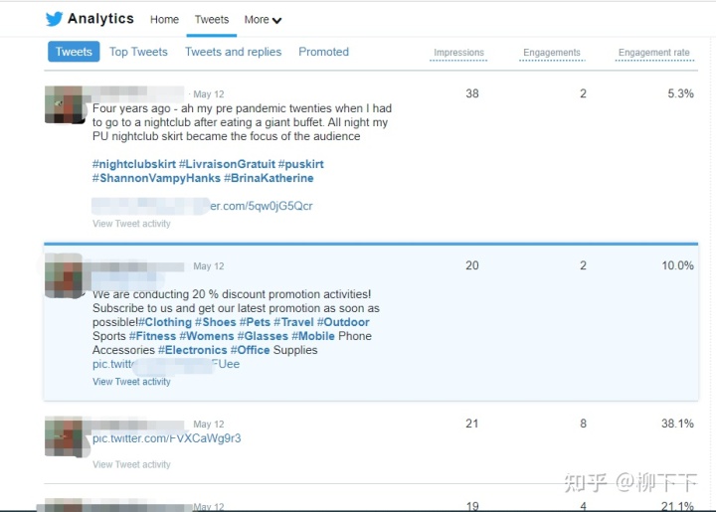The height and width of the screenshot is (512, 716).
Task: Click the Engagement rate column header
Action: click(654, 53)
